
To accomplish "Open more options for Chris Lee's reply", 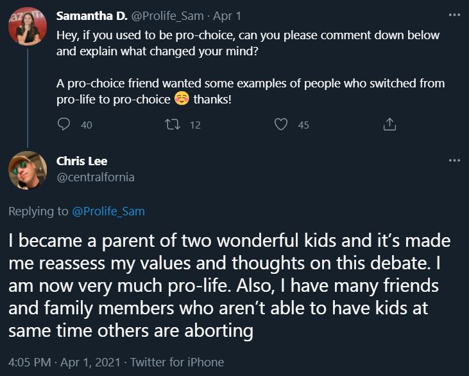I will (x=454, y=160).
